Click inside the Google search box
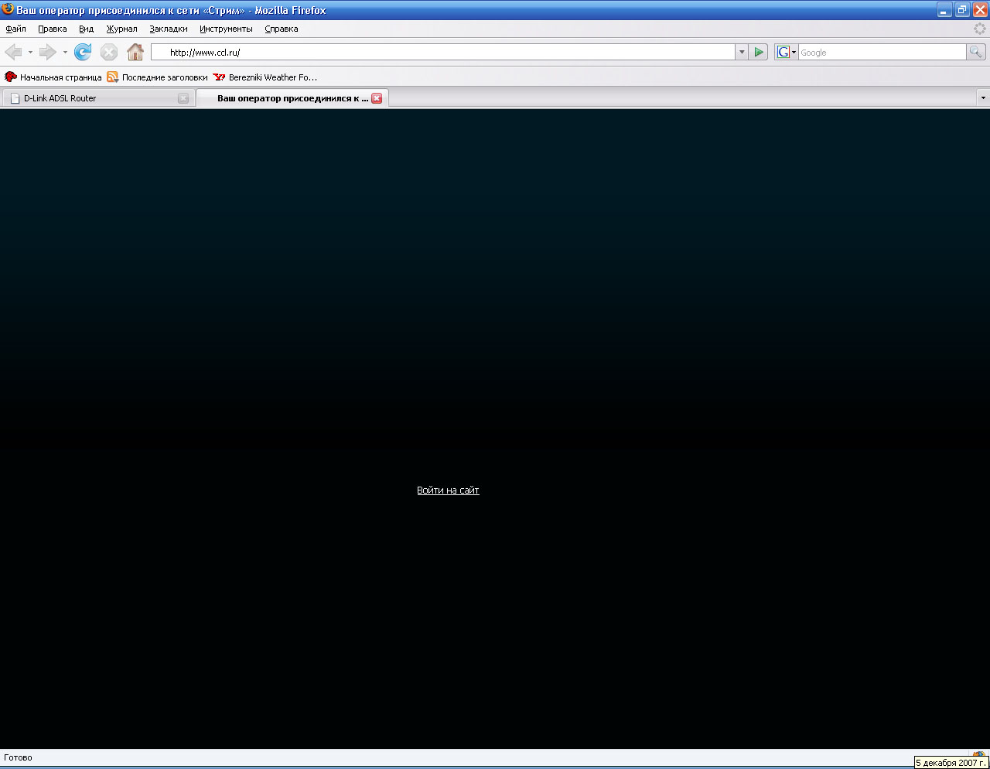The height and width of the screenshot is (769, 990). click(x=882, y=52)
